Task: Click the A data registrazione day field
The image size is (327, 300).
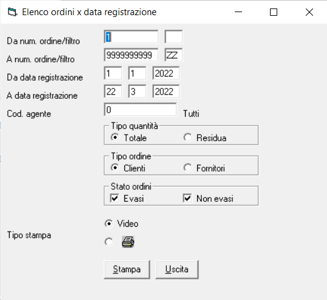Action: [113, 92]
